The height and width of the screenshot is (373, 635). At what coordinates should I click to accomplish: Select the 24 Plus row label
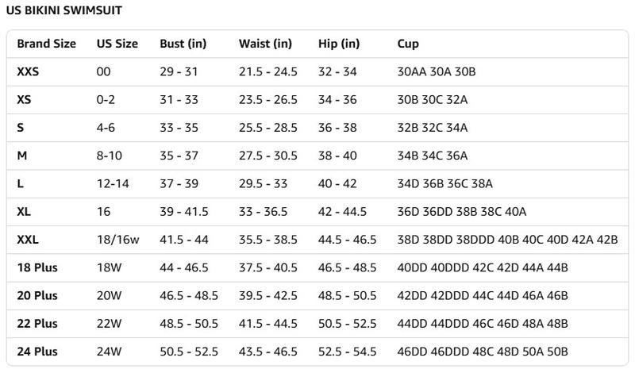click(x=37, y=351)
